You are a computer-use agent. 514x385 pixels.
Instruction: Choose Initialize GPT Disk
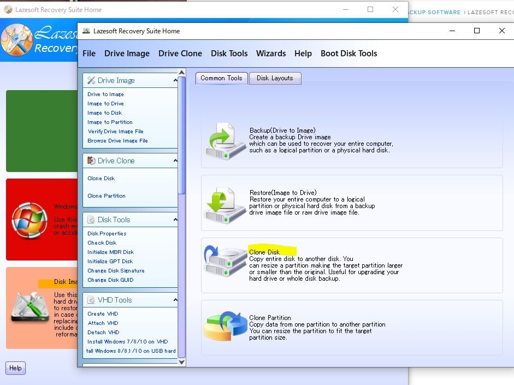[110, 262]
